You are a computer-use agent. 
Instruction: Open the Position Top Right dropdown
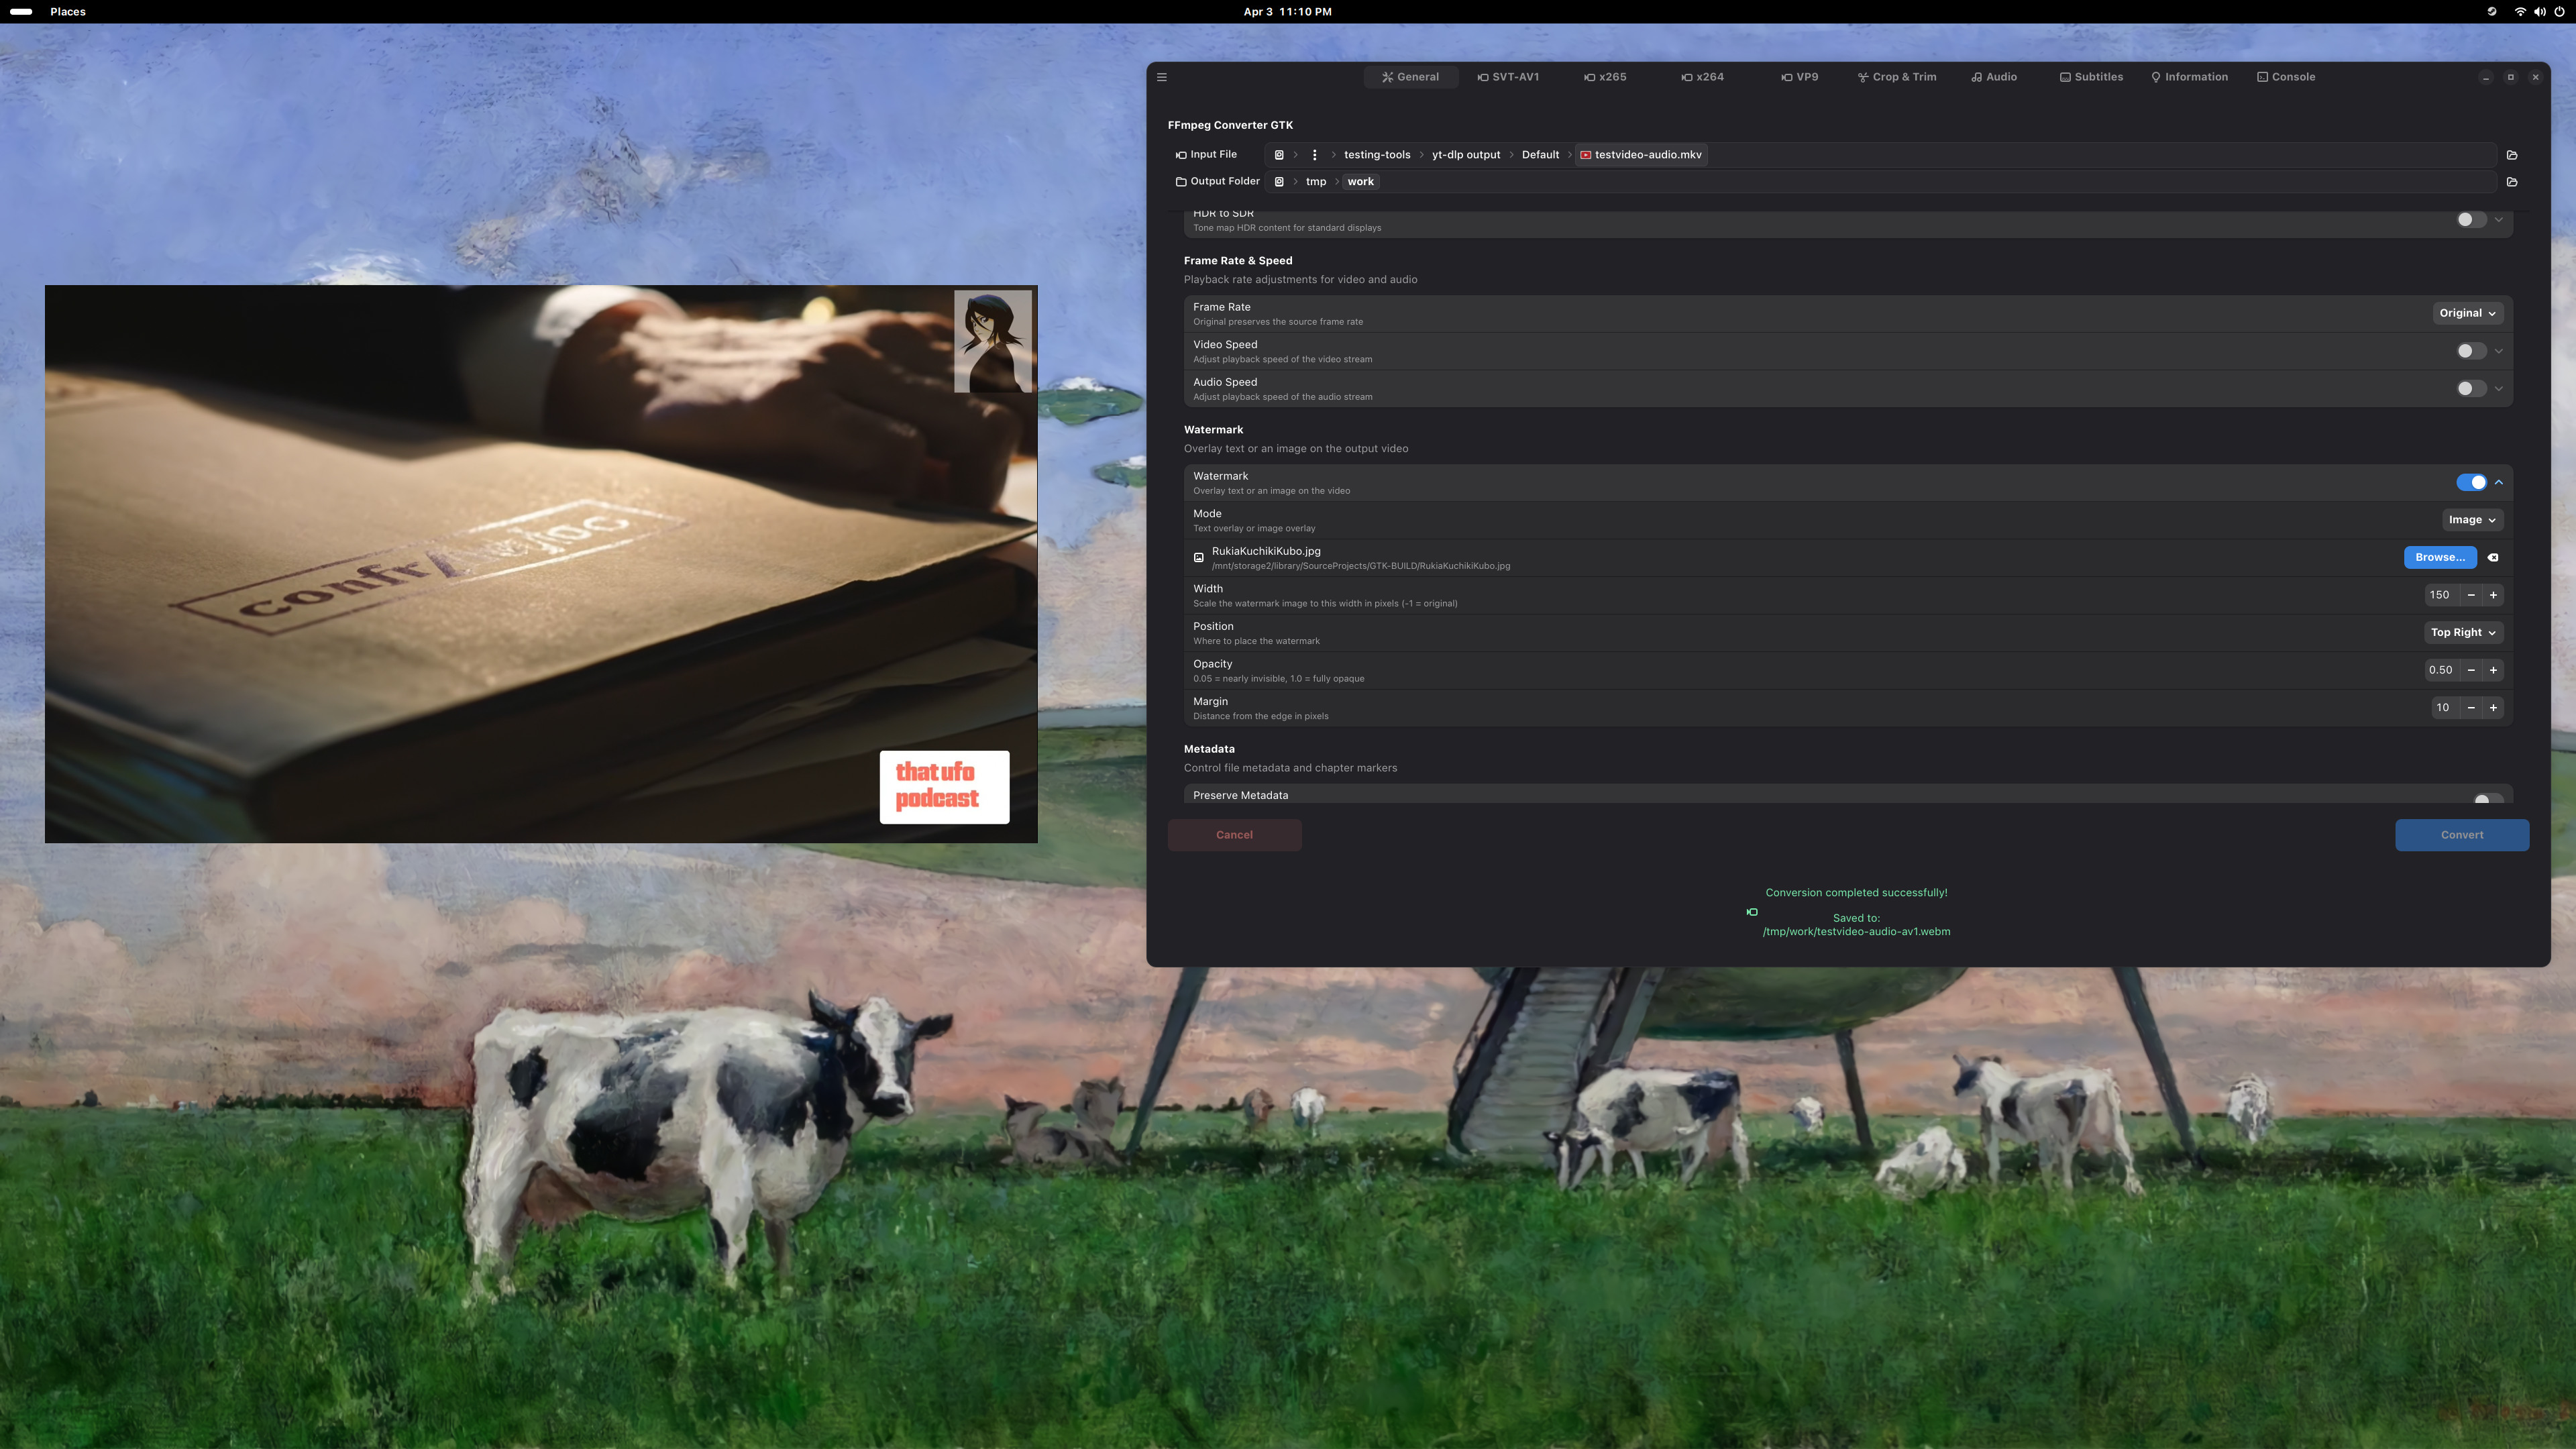2463,633
